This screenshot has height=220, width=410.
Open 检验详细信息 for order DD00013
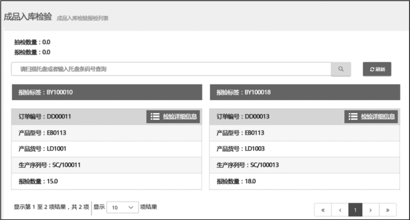[x=371, y=116]
